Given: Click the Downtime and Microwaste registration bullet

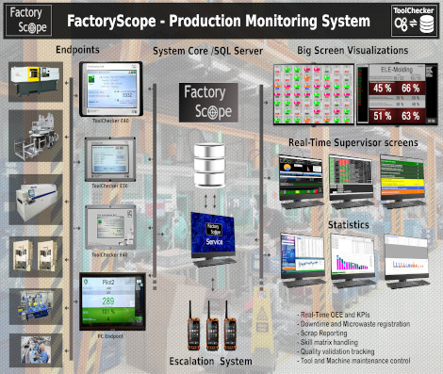Looking at the screenshot, I should pos(353,324).
